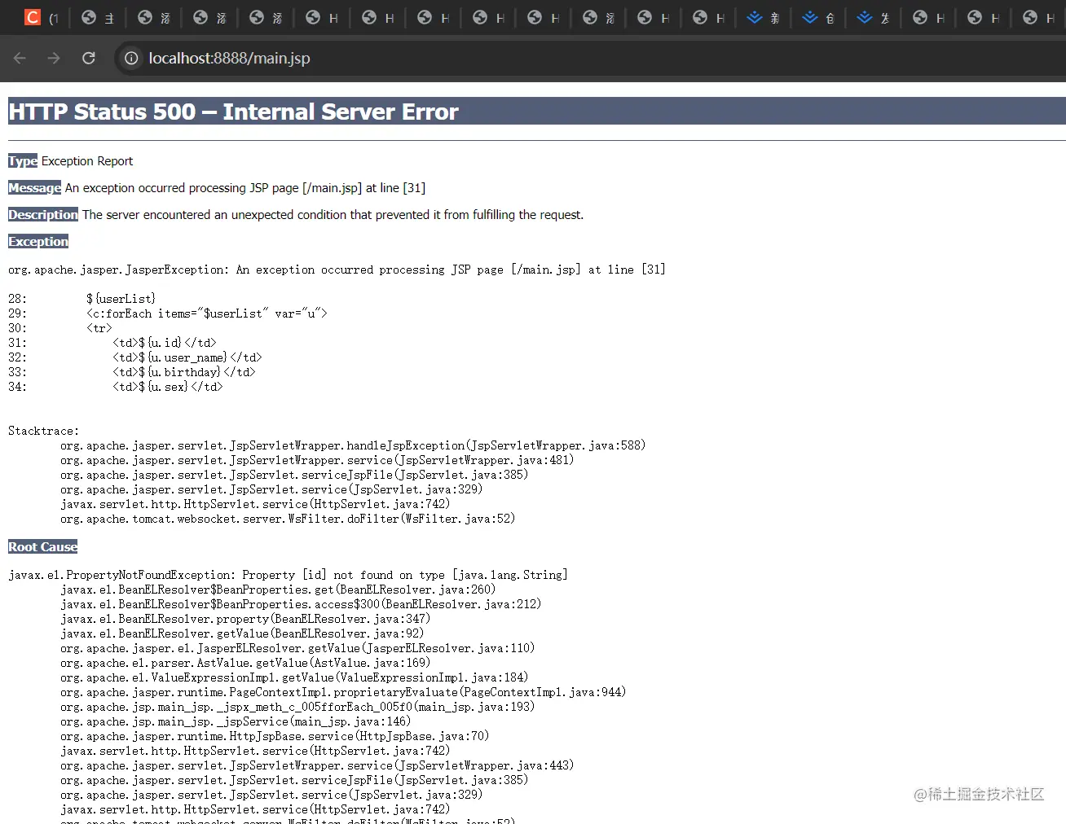
Task: Switch to the Juejin tab starting with 新
Action: point(764,17)
